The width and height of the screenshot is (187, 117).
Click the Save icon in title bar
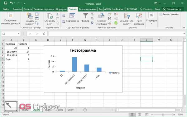(6, 3)
